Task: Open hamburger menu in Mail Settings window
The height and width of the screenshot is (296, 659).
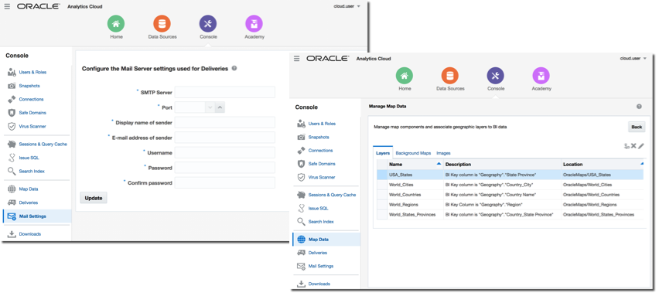Action: pos(7,7)
